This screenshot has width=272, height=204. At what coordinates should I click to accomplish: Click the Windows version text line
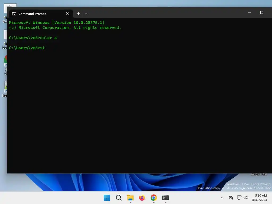pyautogui.click(x=57, y=23)
